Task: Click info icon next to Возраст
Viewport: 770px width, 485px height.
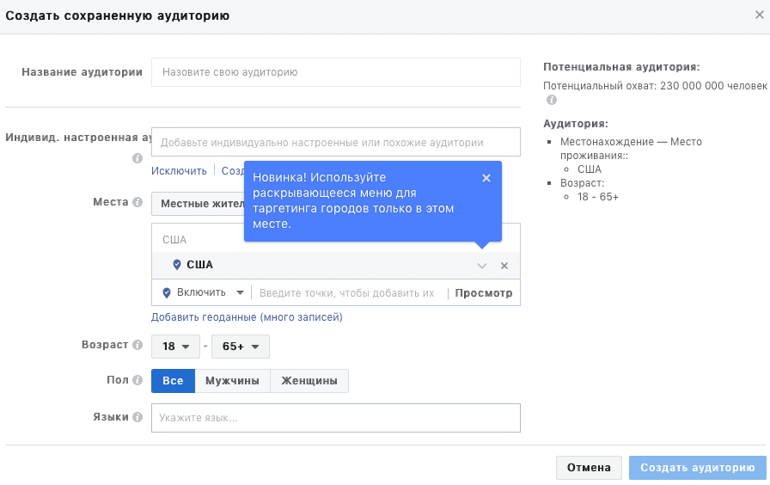Action: tap(137, 345)
